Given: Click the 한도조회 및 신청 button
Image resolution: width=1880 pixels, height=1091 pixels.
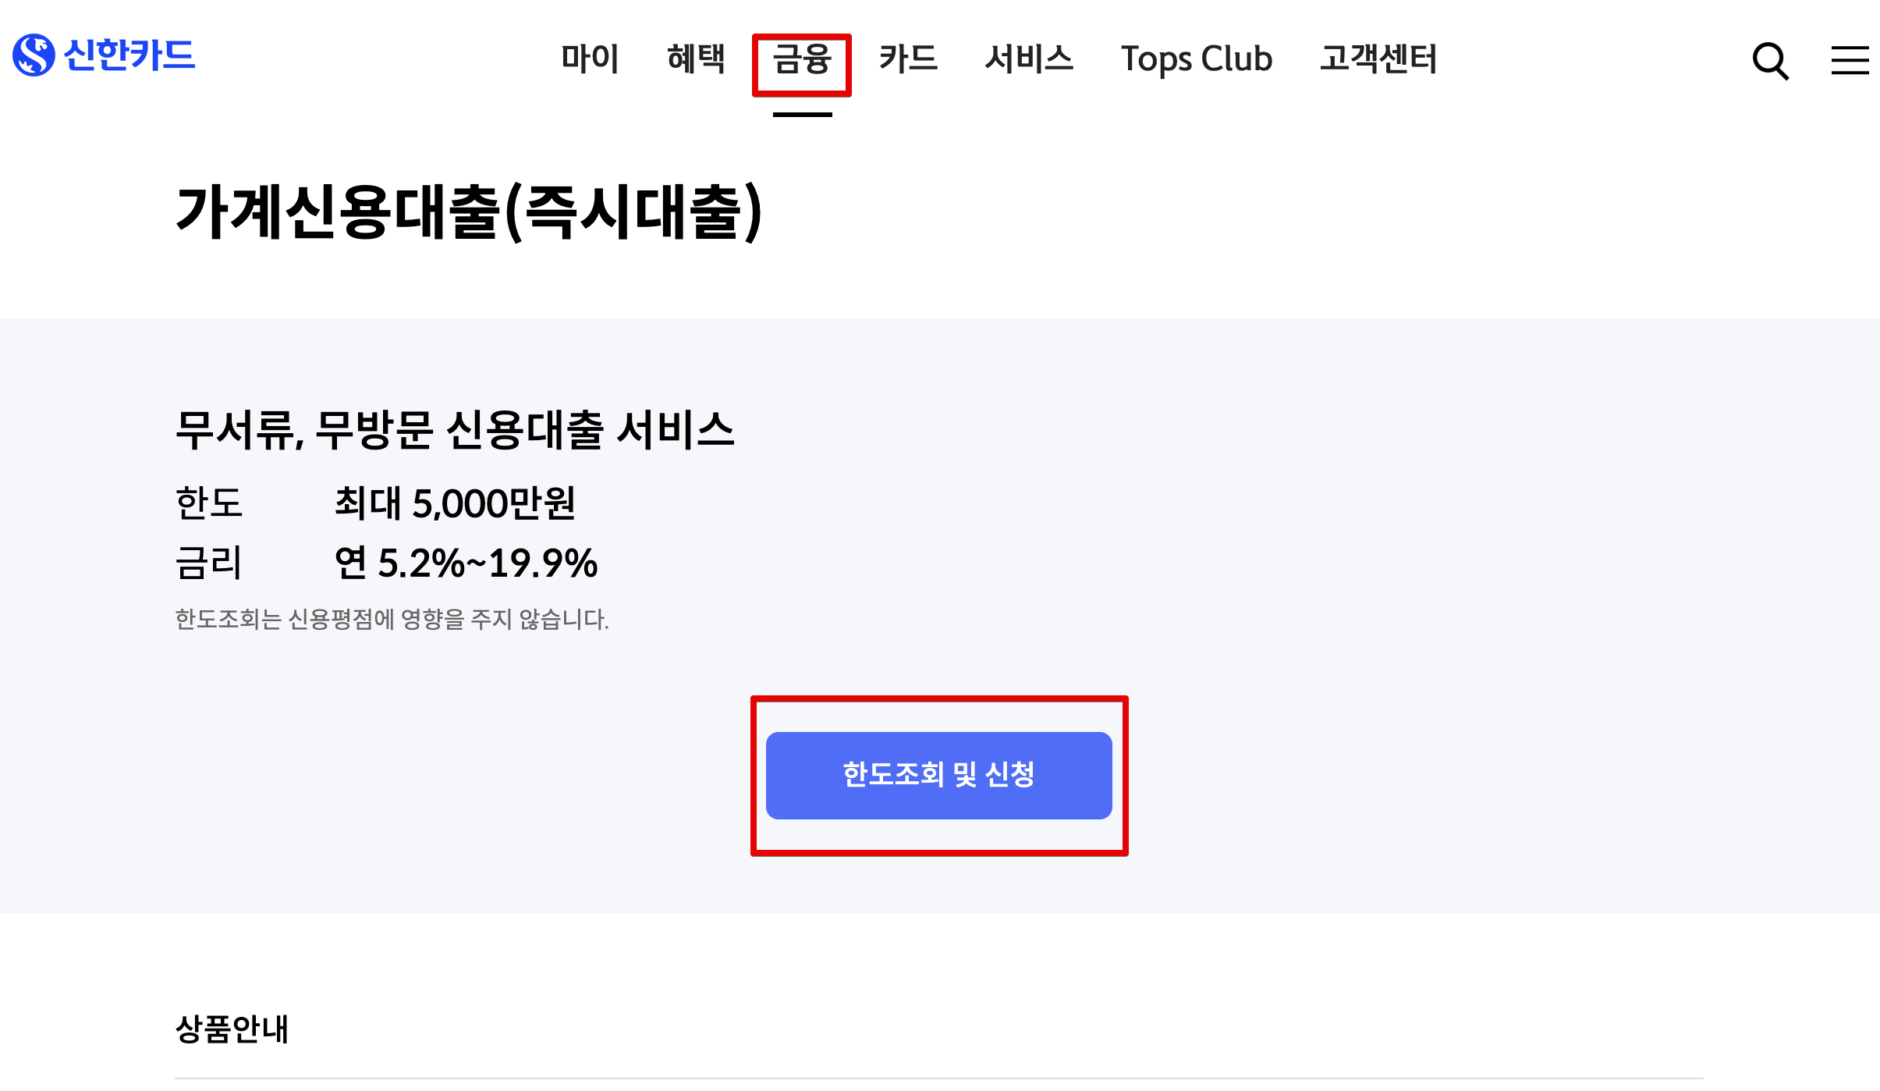Looking at the screenshot, I should (939, 776).
